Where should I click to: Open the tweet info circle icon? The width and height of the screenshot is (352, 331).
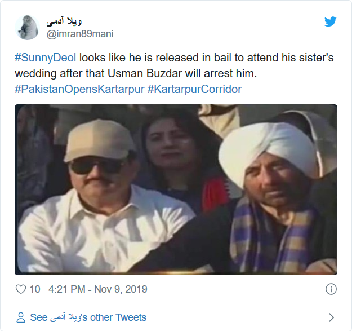point(331,289)
